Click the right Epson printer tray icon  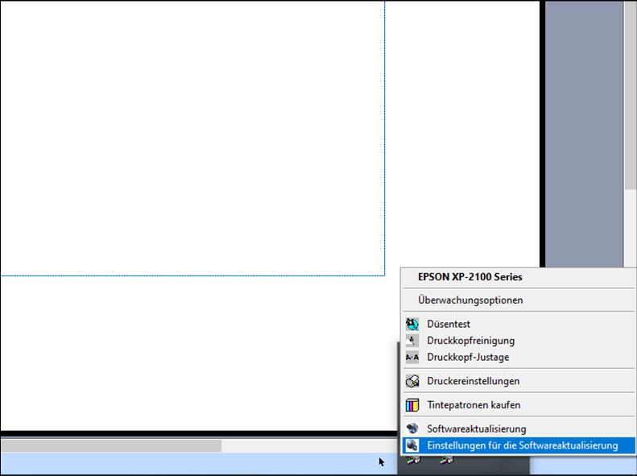pos(446,461)
